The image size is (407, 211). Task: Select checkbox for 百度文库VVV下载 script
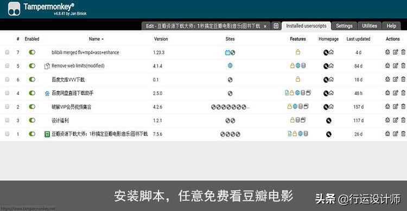pos(7,80)
